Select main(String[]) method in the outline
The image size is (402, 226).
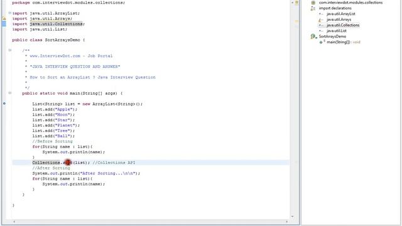click(x=344, y=42)
